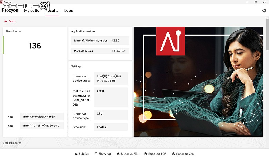Click the Export as PDF save icon
The image size is (269, 159).
pos(146,154)
